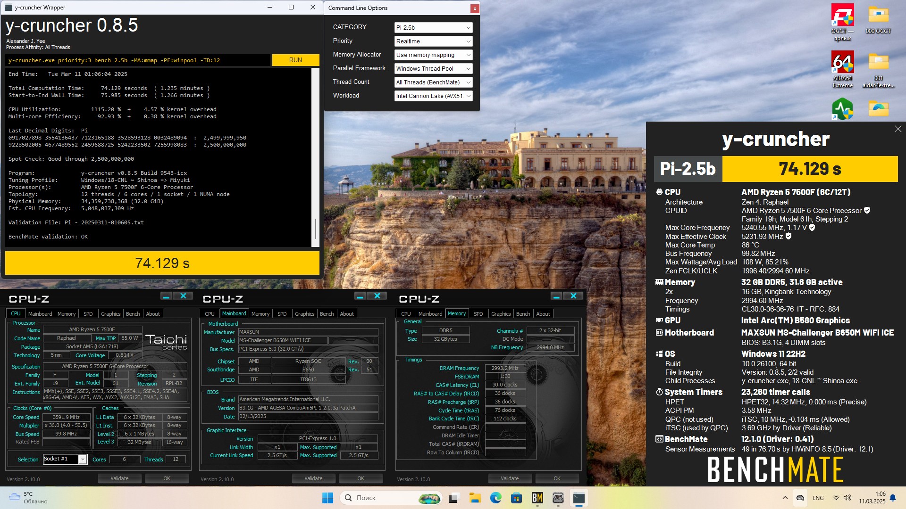906x509 pixels.
Task: Expand the Parallel Framework dropdown
Action: pyautogui.click(x=433, y=69)
